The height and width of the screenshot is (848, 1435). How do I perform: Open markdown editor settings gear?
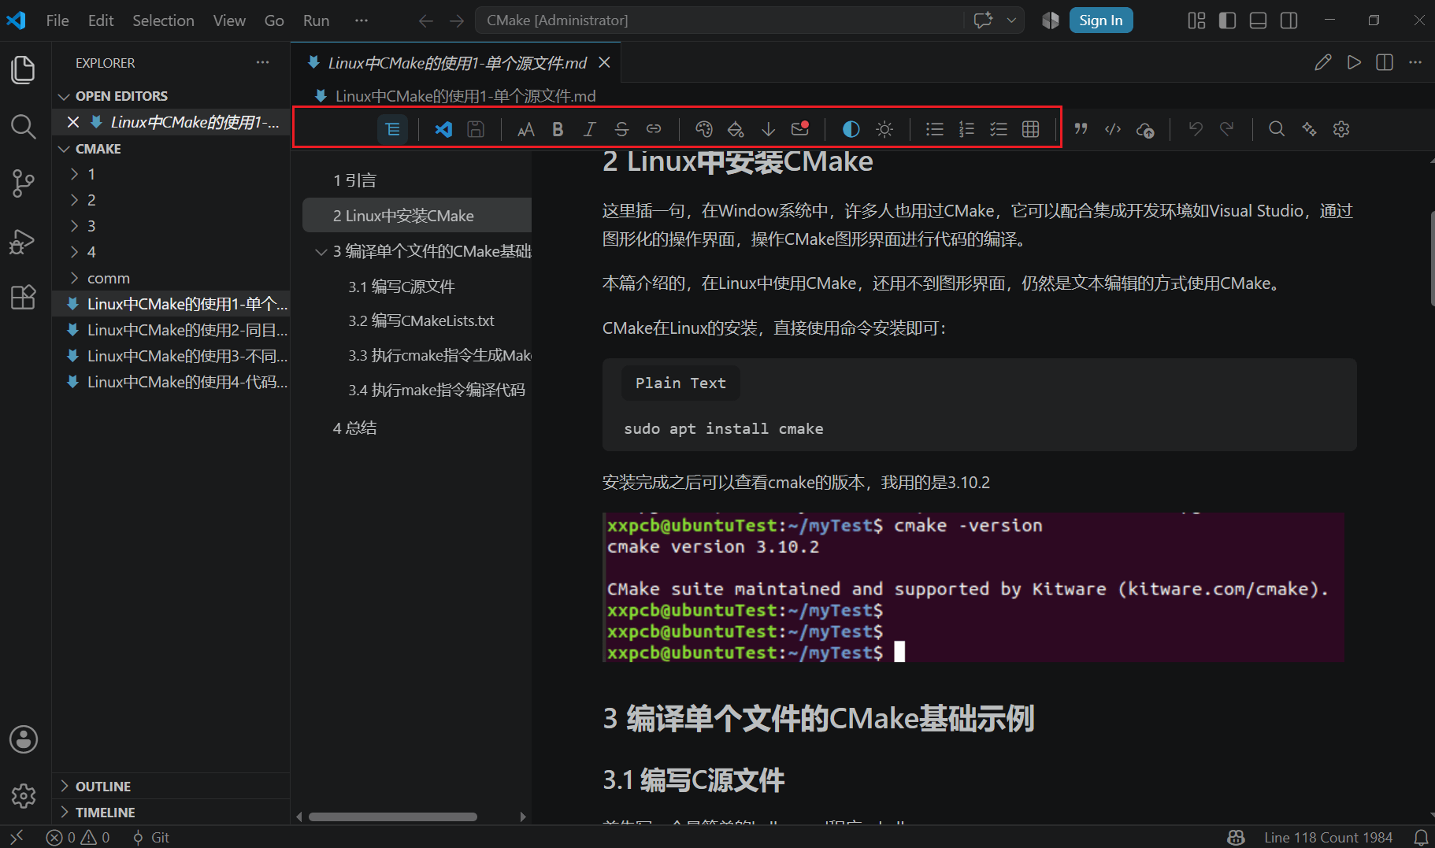[1341, 129]
